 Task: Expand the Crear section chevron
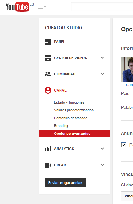point(102,165)
